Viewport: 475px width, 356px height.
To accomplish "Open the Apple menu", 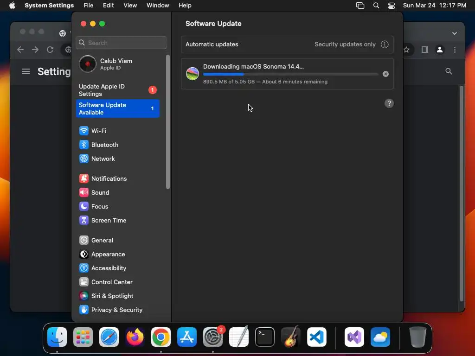I will pos(12,6).
